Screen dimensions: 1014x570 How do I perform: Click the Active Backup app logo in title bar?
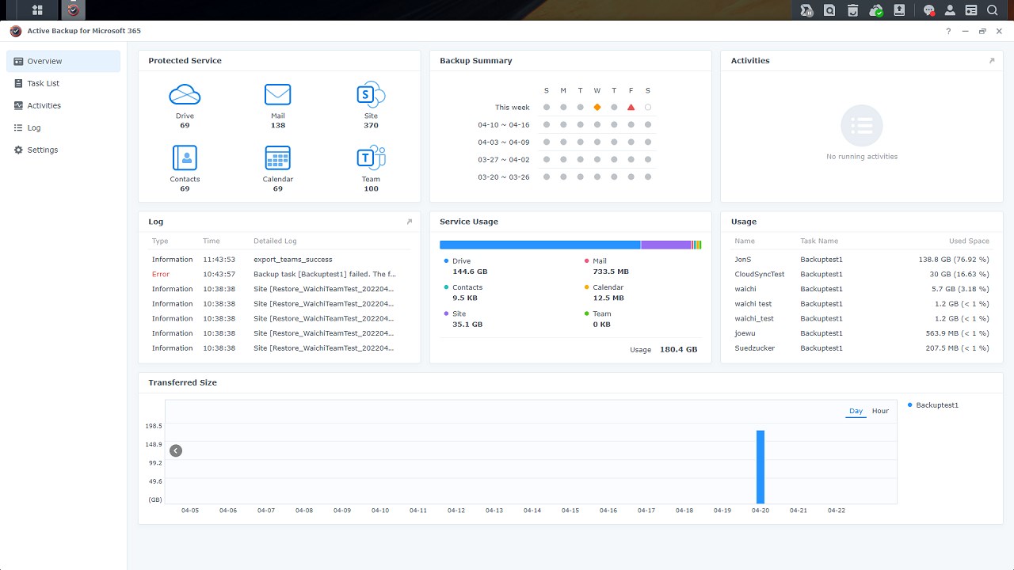(15, 31)
